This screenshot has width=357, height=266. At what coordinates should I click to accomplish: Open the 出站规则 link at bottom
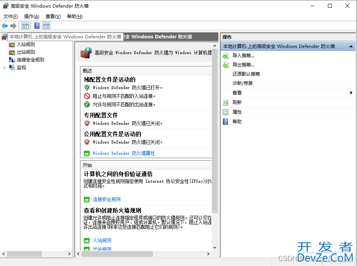pyautogui.click(x=102, y=249)
